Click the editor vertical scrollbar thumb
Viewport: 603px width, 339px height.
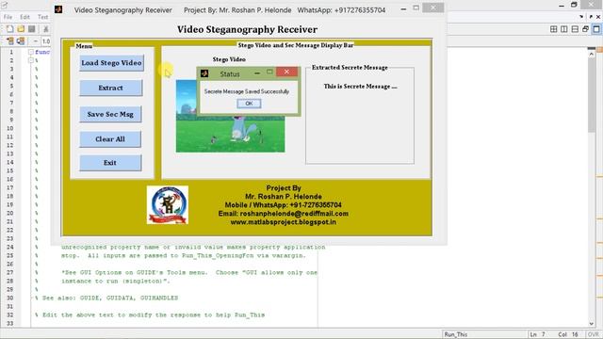[x=592, y=95]
